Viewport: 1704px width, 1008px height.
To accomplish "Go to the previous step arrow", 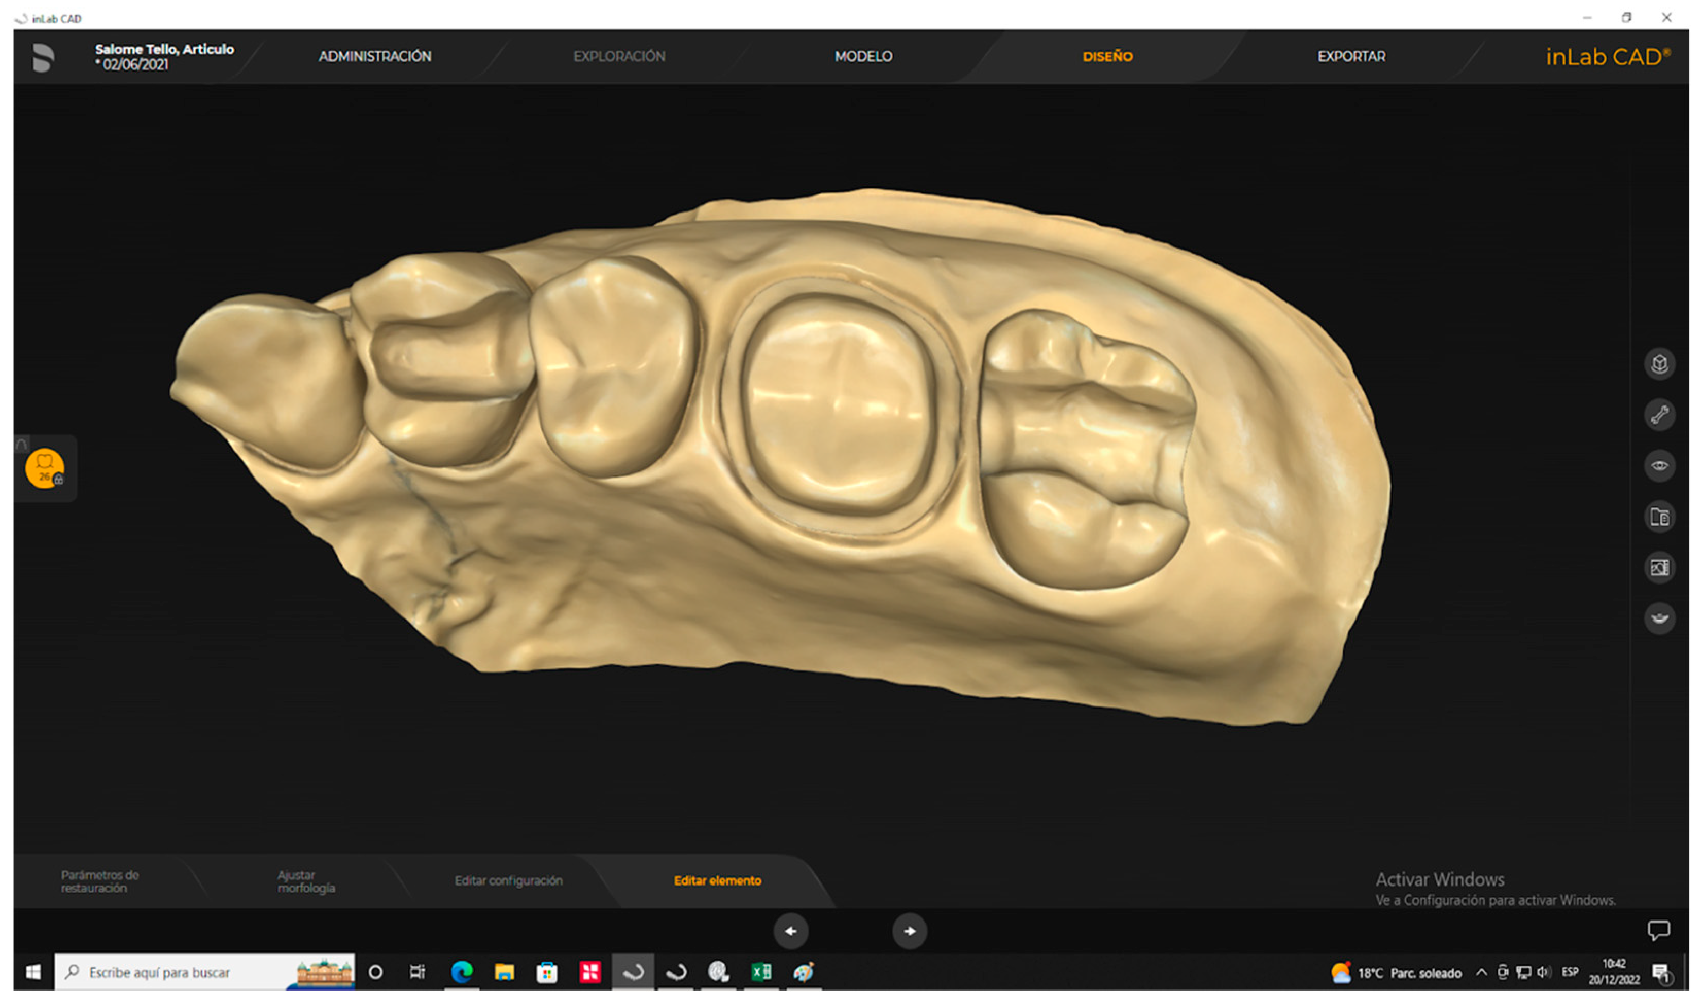I will click(790, 931).
